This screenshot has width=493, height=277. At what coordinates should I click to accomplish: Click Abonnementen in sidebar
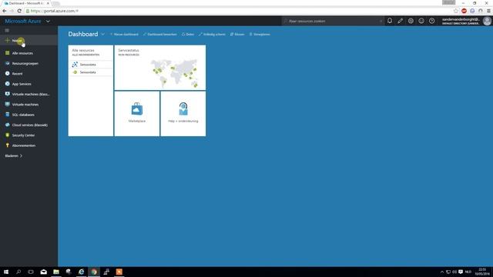click(29, 145)
